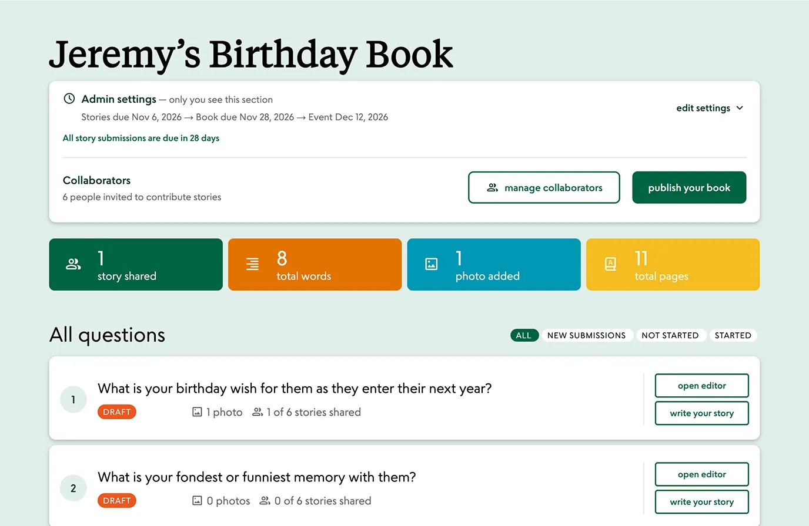Click 'What is your fondest or funniest memory' title
The image size is (809, 526).
pos(257,477)
